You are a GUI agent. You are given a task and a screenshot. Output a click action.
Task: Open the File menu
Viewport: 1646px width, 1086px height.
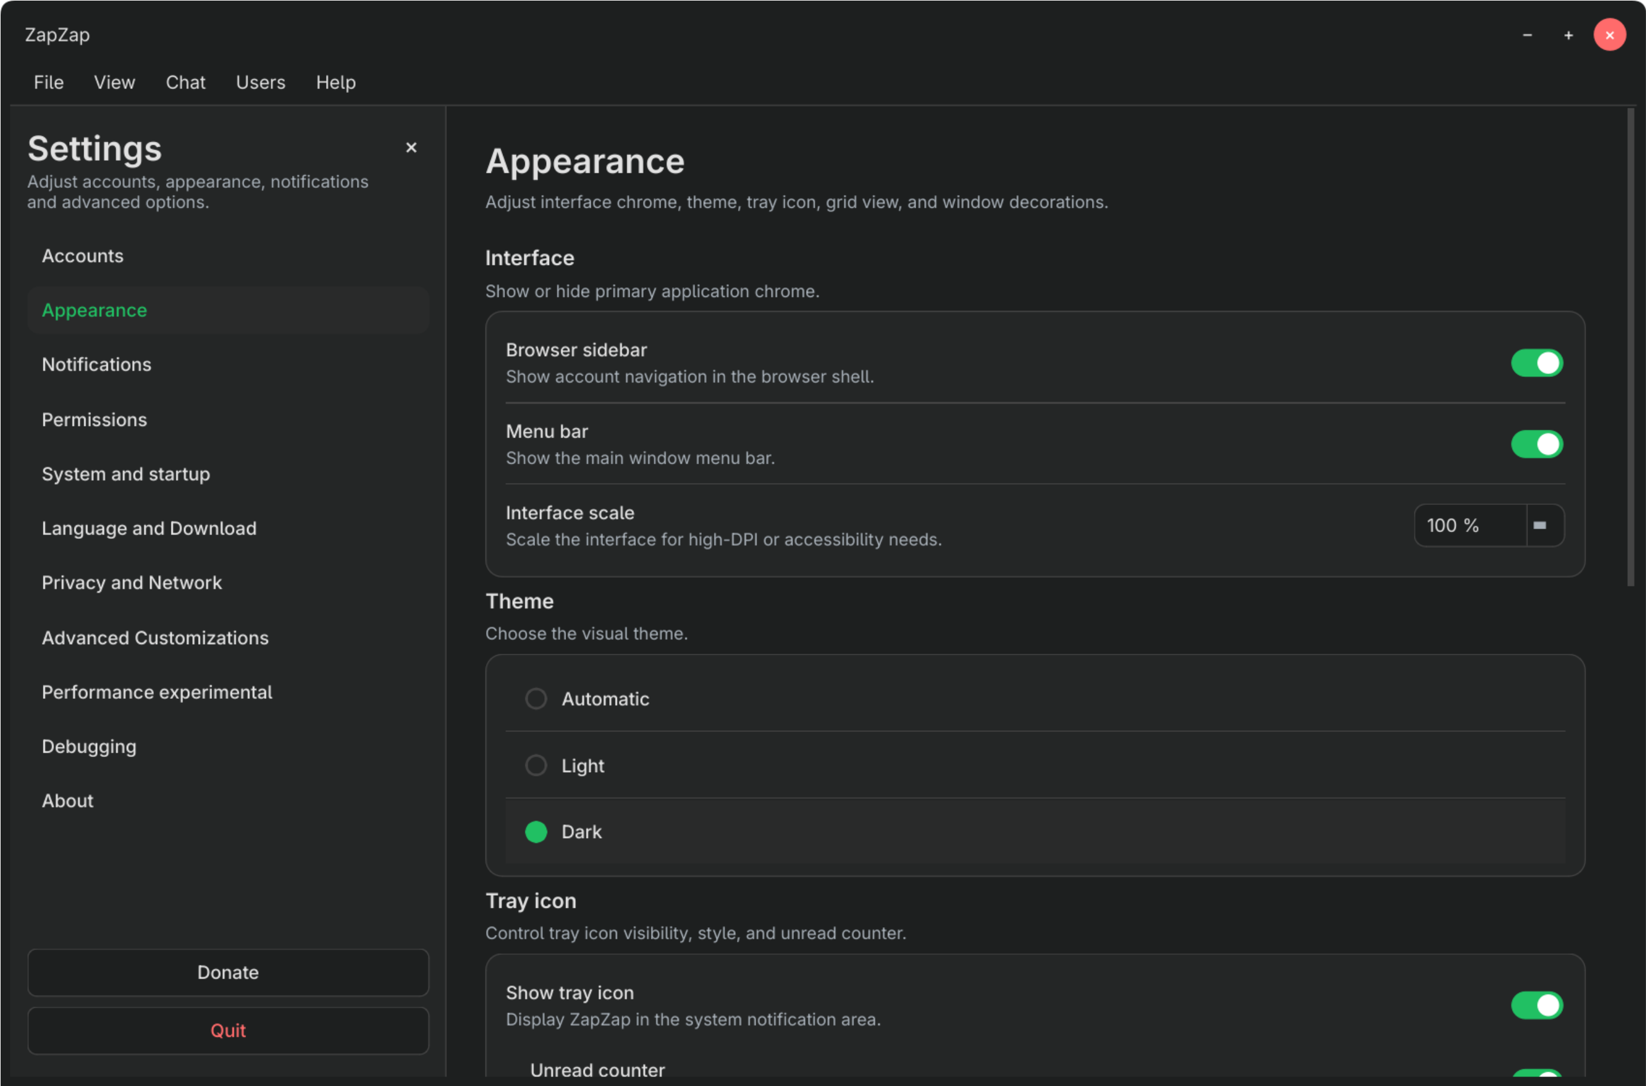click(48, 82)
